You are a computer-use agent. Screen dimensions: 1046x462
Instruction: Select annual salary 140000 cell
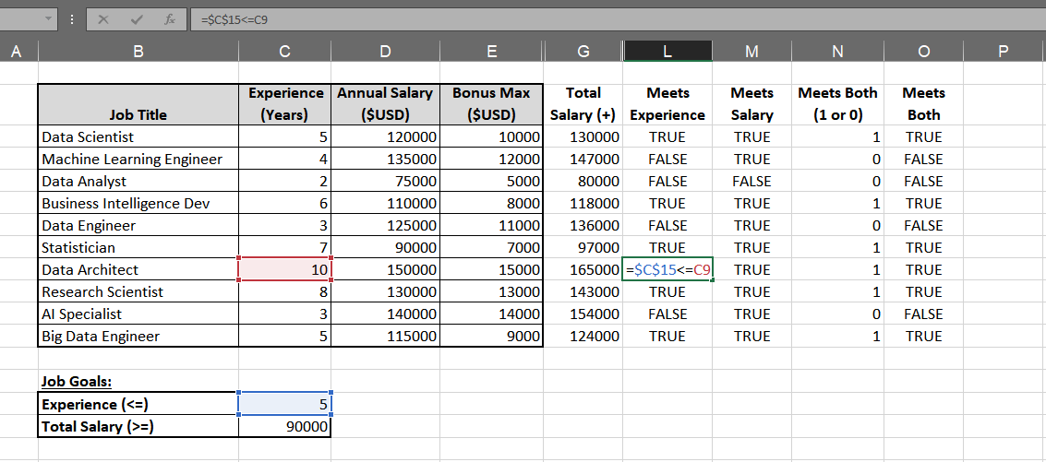[385, 314]
